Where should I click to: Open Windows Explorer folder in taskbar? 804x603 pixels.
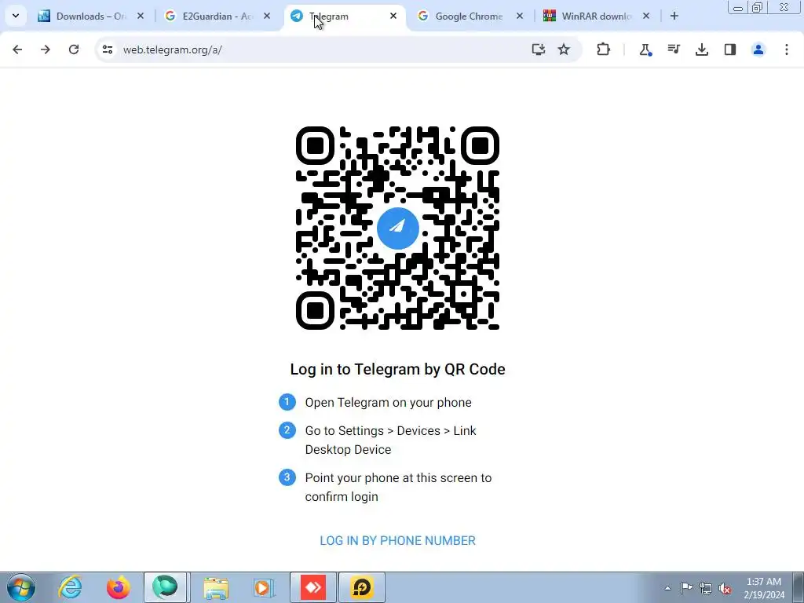(x=216, y=587)
